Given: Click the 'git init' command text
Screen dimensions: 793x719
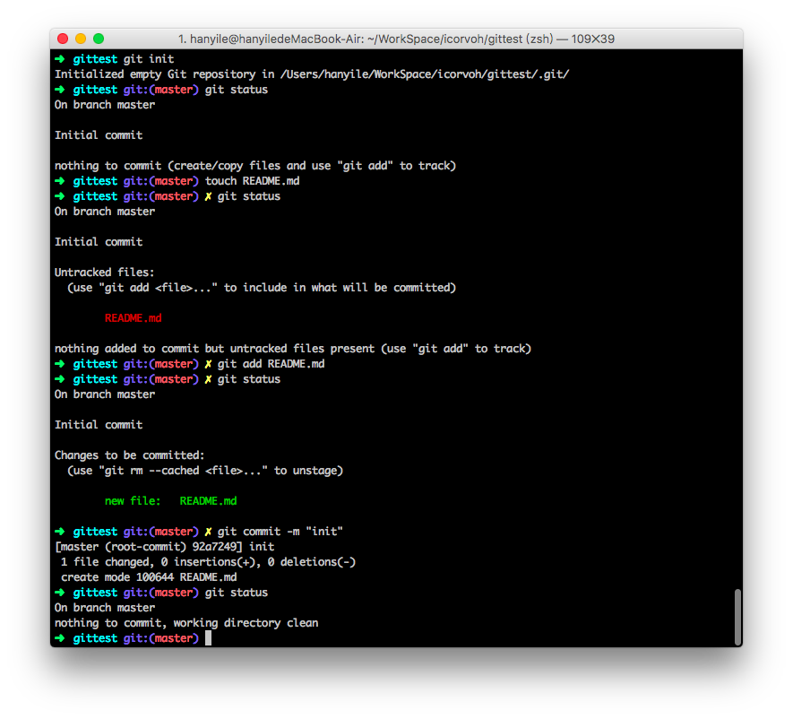Looking at the screenshot, I should (x=149, y=59).
